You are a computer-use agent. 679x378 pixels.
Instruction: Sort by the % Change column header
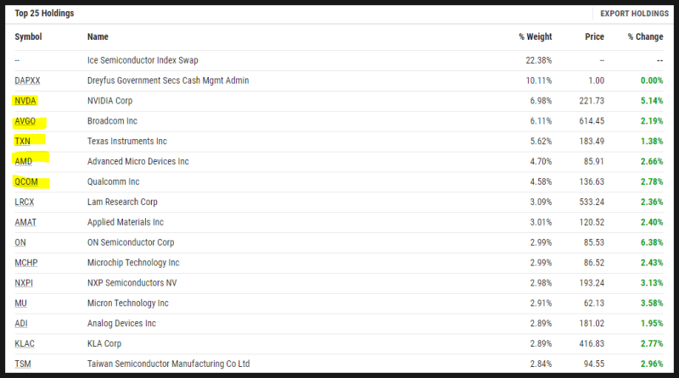pyautogui.click(x=646, y=36)
